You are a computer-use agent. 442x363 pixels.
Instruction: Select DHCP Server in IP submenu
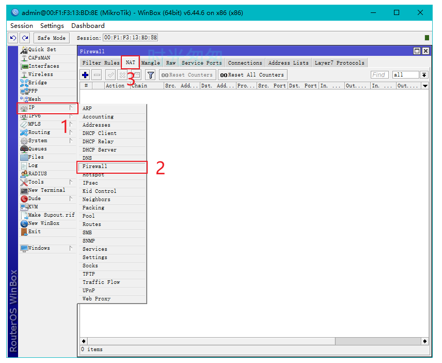pyautogui.click(x=112, y=150)
